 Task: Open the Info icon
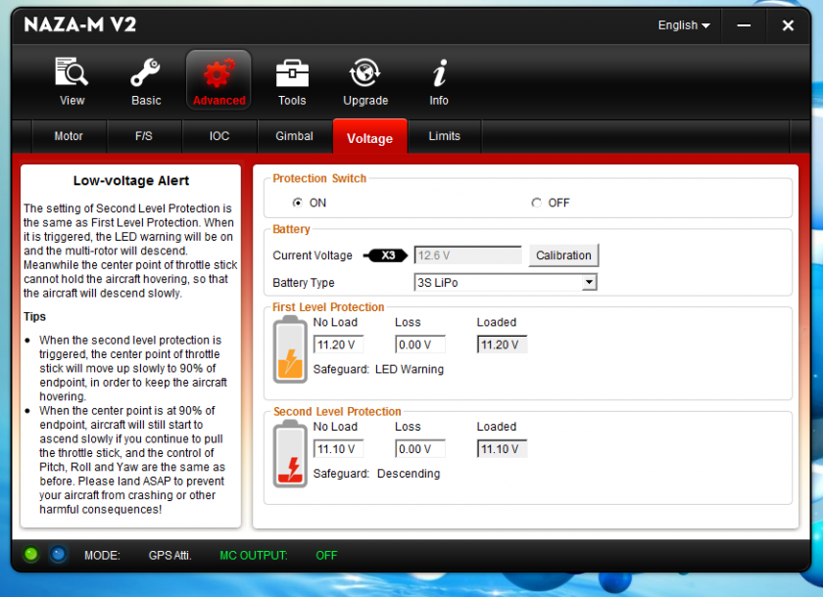coord(439,72)
